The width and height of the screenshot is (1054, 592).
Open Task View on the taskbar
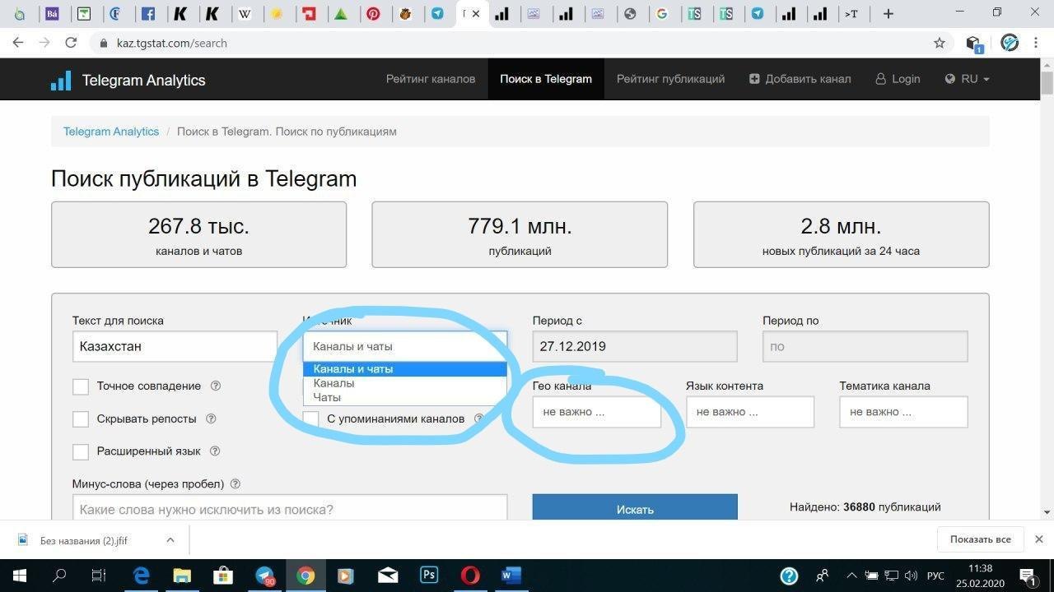click(99, 576)
